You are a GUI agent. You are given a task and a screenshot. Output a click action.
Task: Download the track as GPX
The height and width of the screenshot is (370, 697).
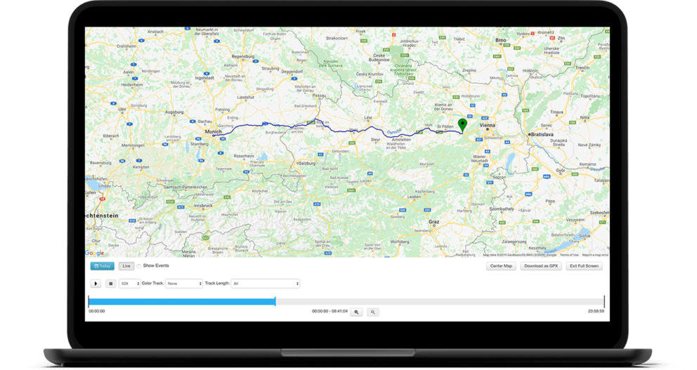(541, 266)
